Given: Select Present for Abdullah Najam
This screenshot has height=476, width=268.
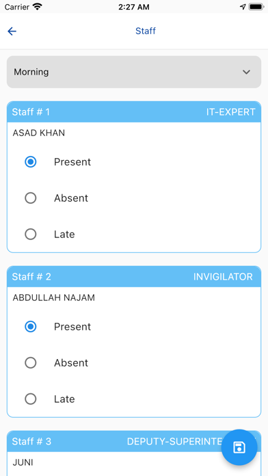Looking at the screenshot, I should point(31,327).
